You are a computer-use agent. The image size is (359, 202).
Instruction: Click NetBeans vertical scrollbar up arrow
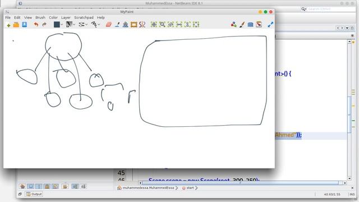click(x=349, y=42)
